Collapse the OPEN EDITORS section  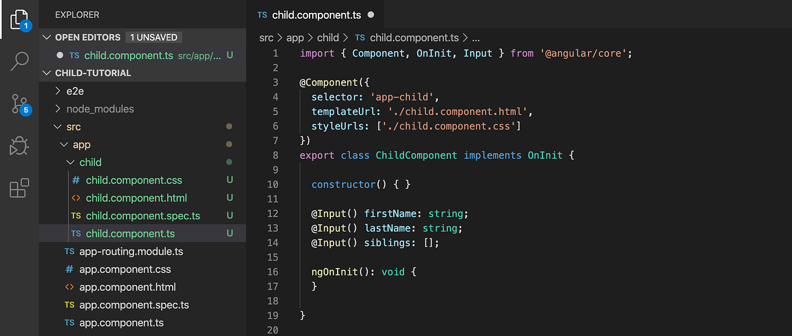tap(142, 37)
